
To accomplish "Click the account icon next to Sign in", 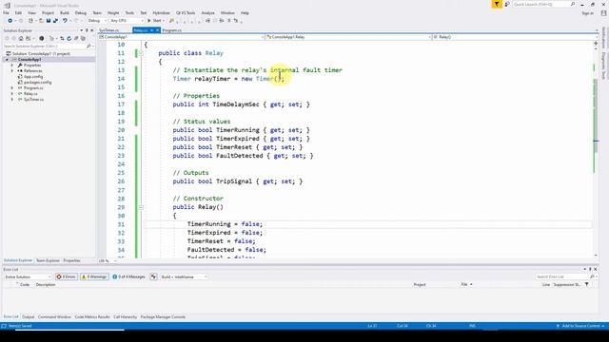I will pyautogui.click(x=603, y=13).
